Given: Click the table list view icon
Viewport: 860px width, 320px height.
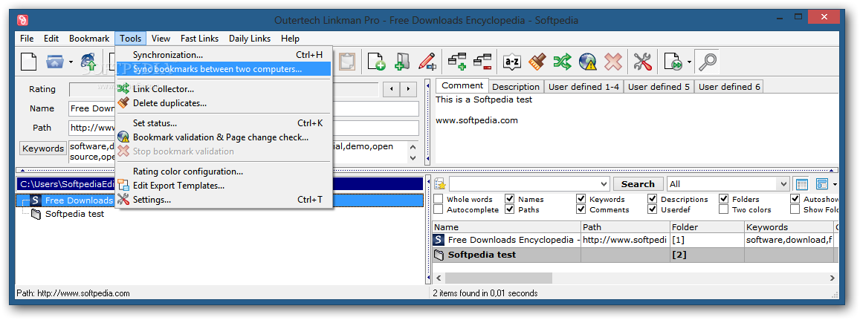Looking at the screenshot, I should [x=802, y=184].
